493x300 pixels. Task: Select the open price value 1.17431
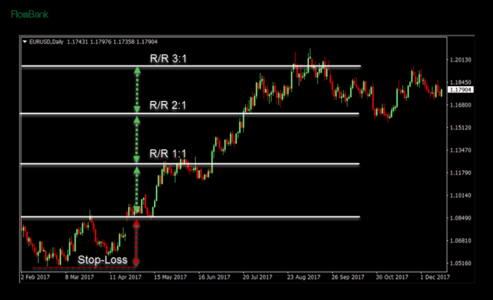(x=77, y=42)
